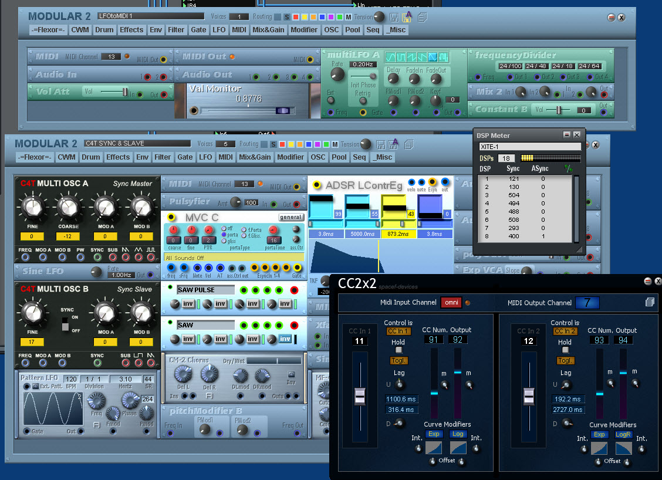The width and height of the screenshot is (662, 480).
Task: Toggle the SYNC on/off switch on OSC B
Action: (65, 324)
